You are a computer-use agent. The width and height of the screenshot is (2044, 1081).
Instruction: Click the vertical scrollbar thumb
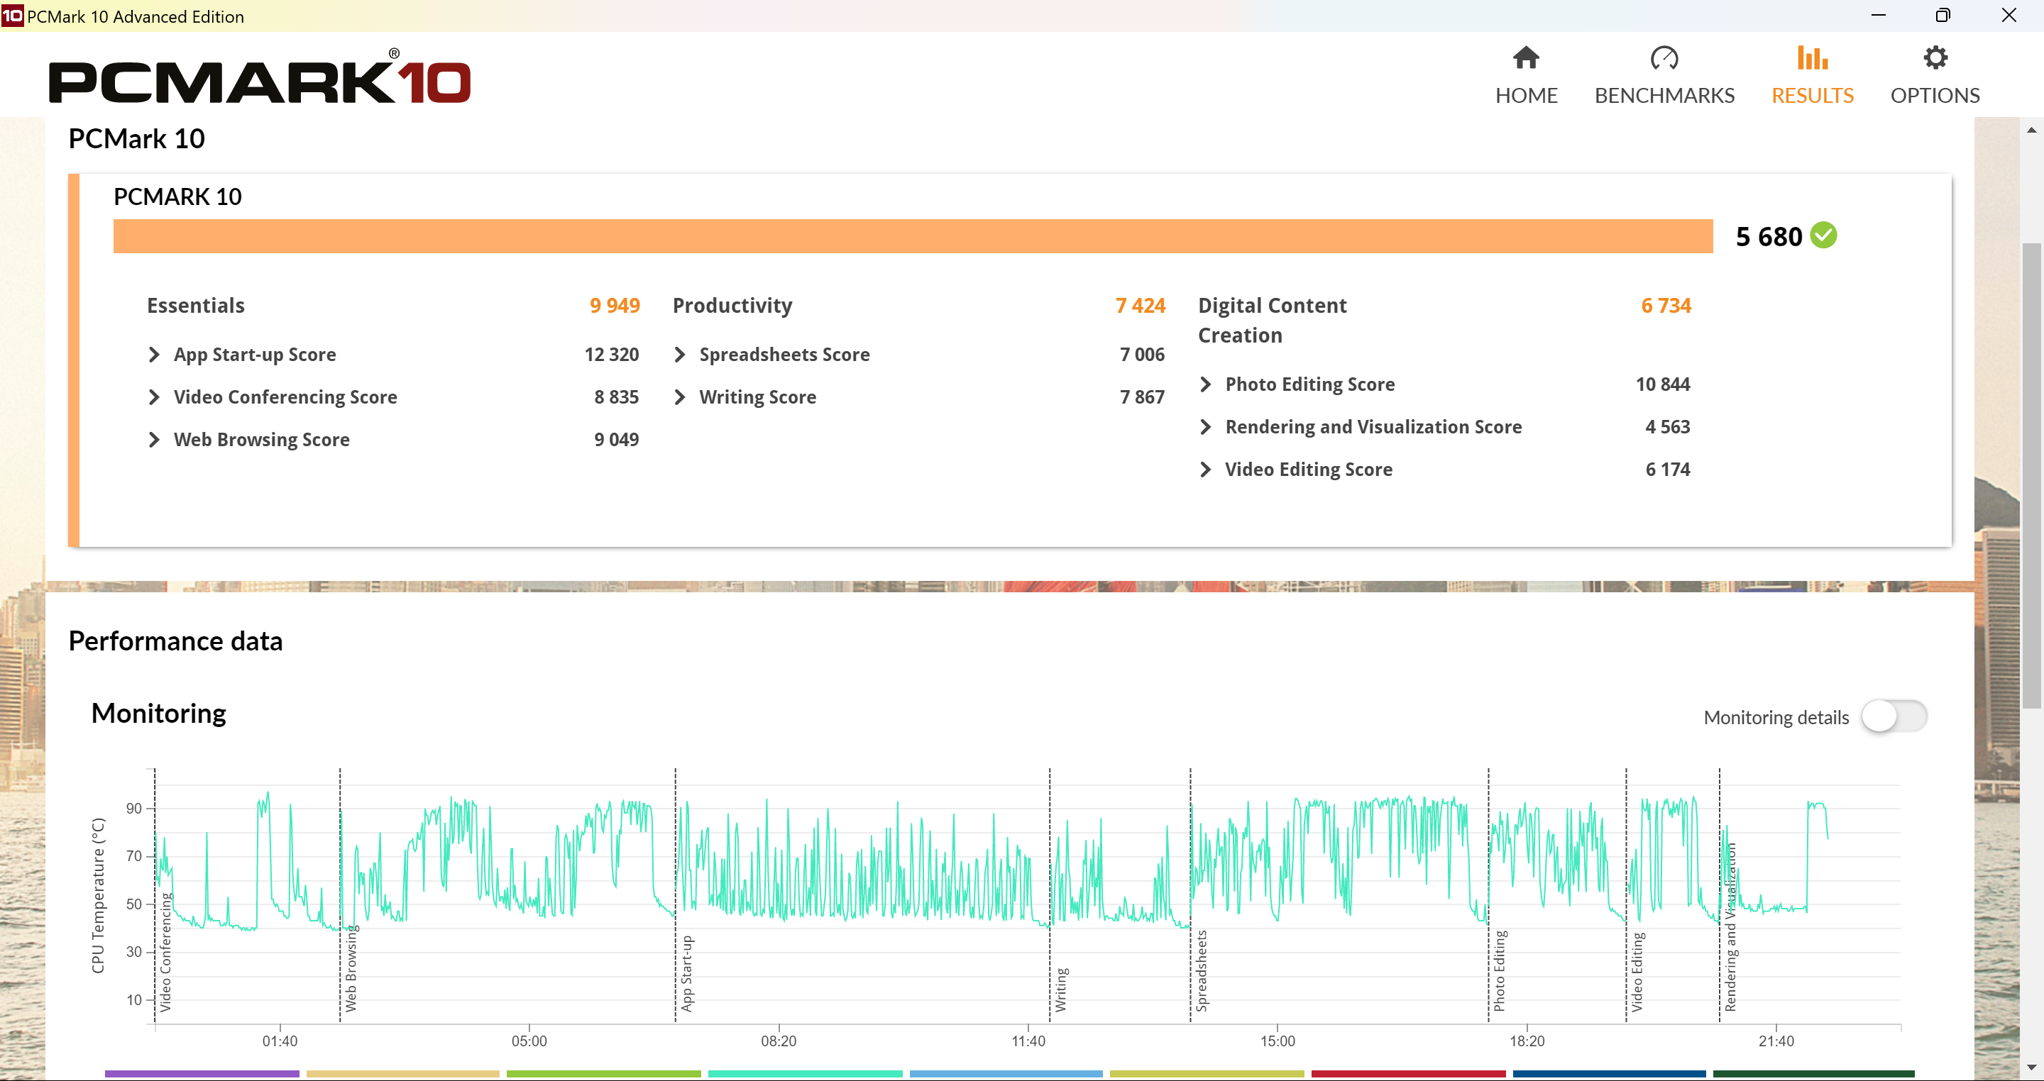pos(2031,476)
